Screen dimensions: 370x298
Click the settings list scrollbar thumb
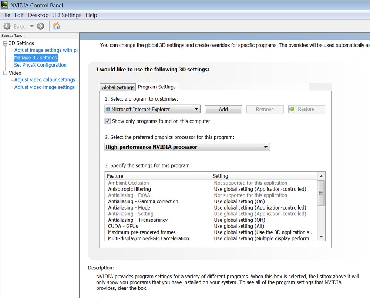[x=321, y=193]
